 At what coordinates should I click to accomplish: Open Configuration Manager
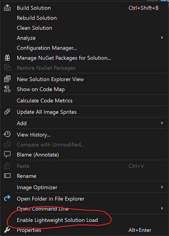(x=47, y=48)
